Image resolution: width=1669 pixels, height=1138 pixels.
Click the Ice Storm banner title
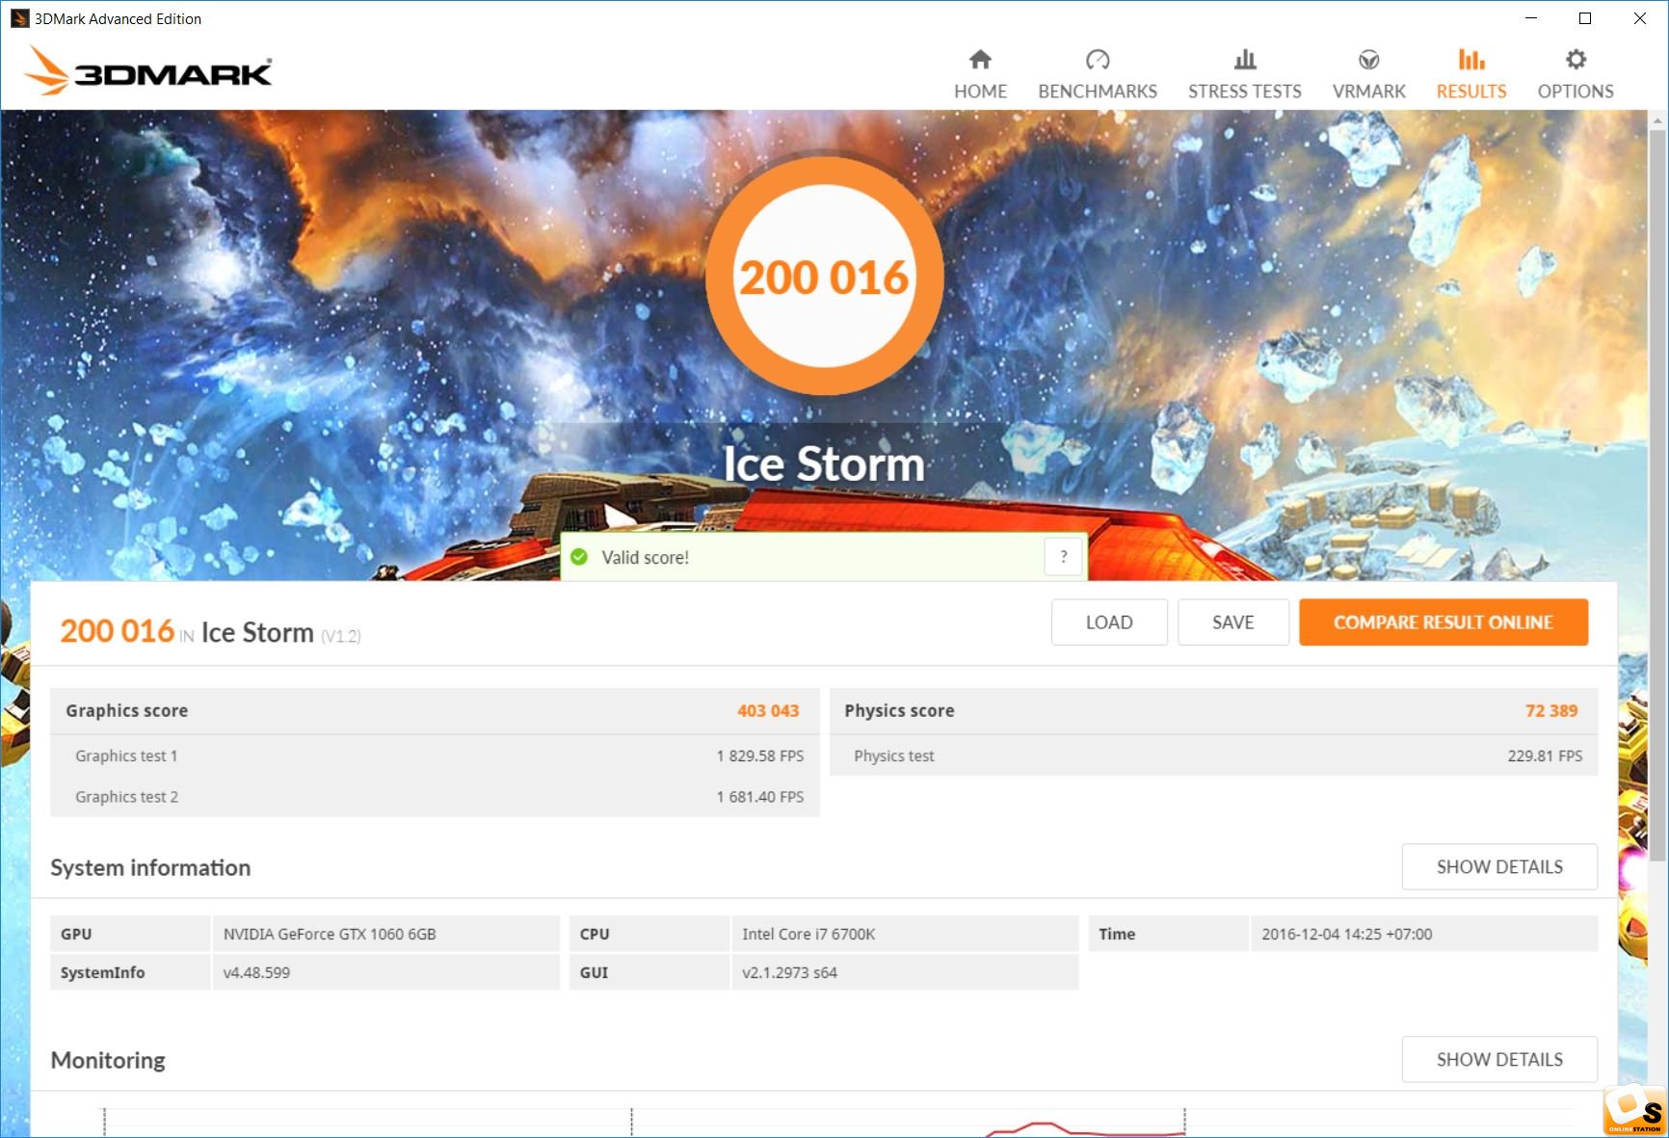coord(824,463)
